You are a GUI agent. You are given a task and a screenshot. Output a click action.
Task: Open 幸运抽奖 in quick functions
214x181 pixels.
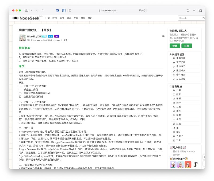pos(181,66)
